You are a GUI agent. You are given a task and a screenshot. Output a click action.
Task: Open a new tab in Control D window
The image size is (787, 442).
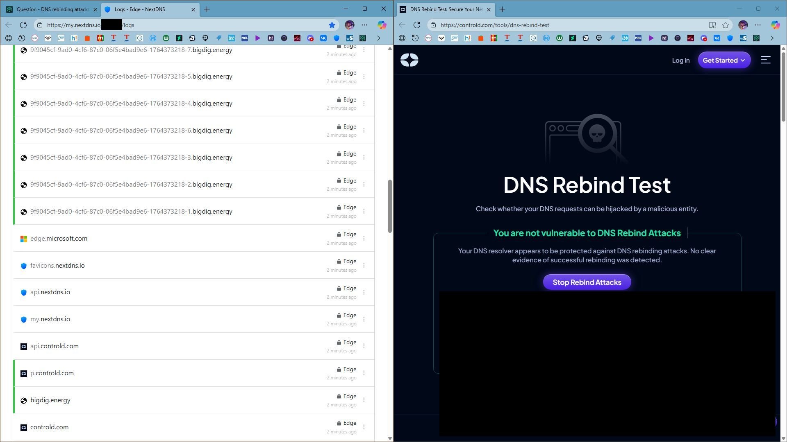click(502, 9)
